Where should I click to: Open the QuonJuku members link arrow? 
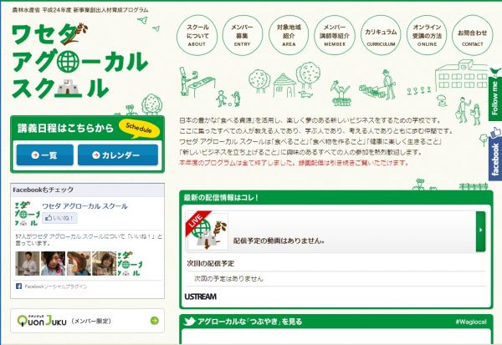click(x=154, y=321)
